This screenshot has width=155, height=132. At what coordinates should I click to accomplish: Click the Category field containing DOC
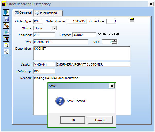coord(44,71)
